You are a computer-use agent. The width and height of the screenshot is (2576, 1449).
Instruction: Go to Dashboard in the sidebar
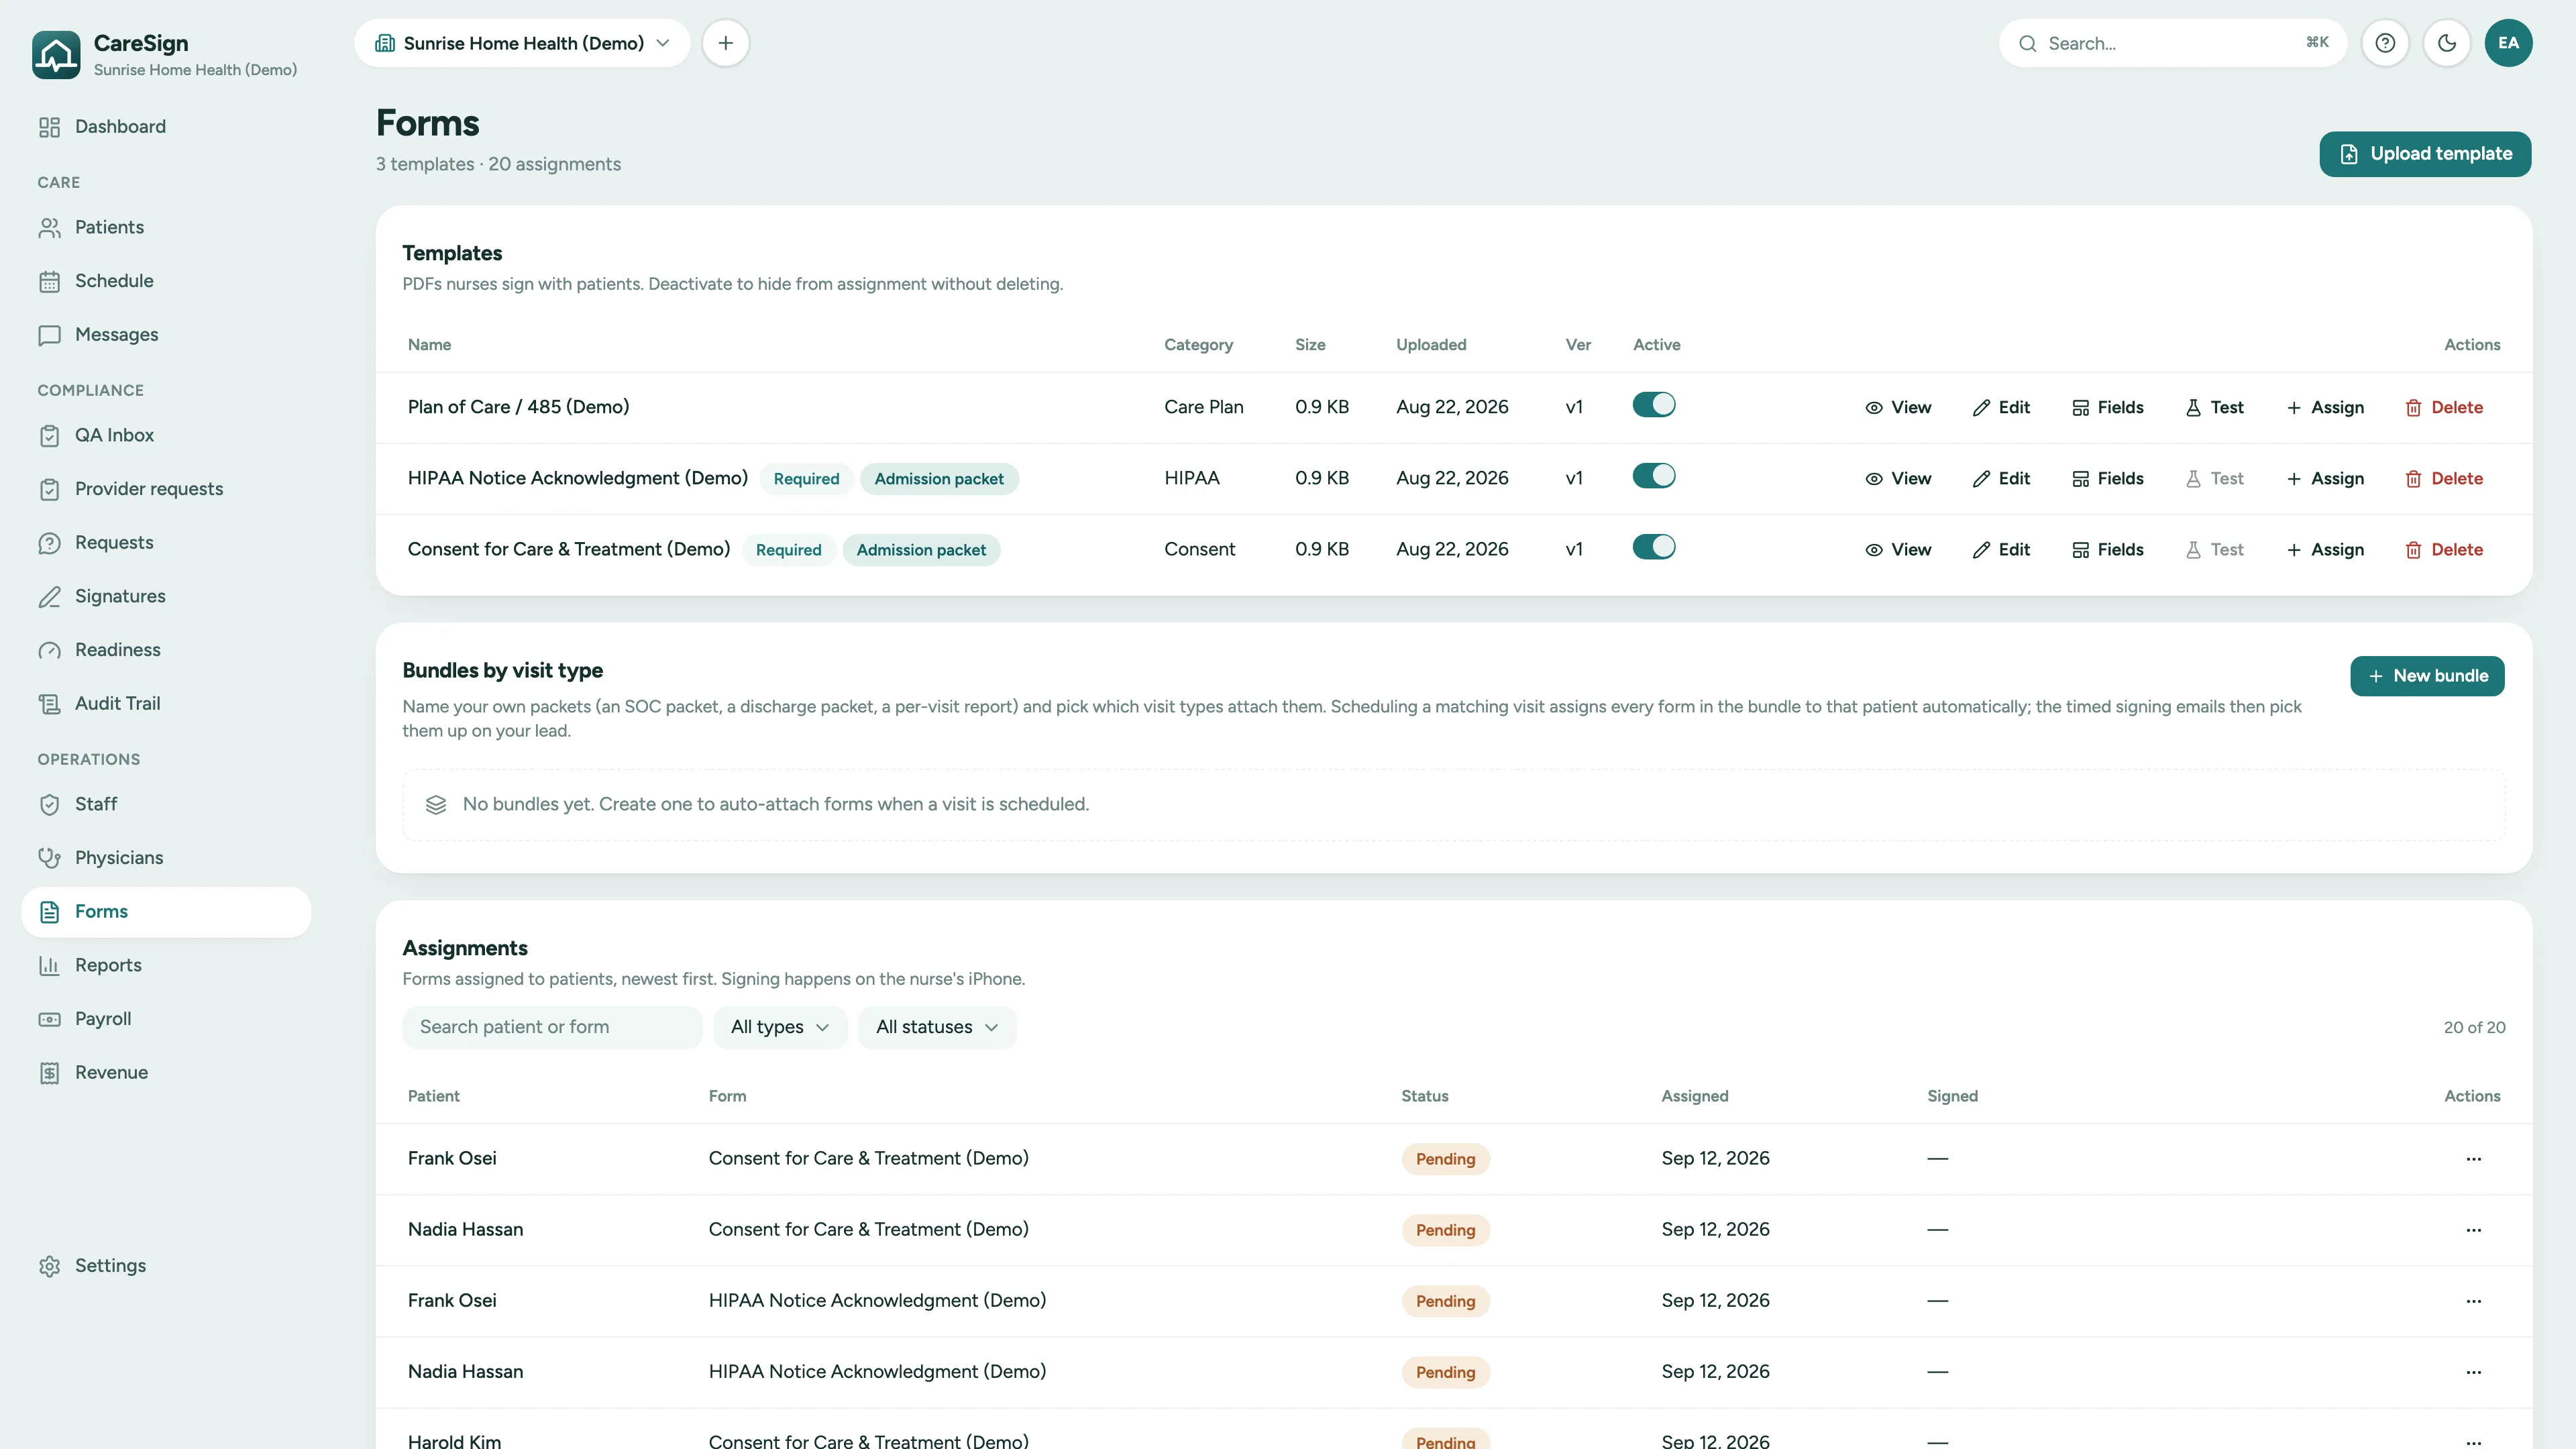tap(166, 126)
